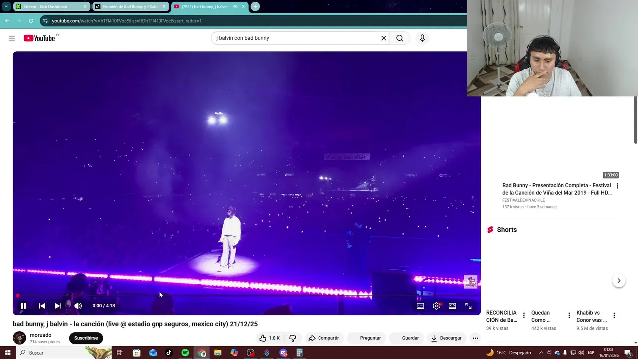Open the player settings gear
This screenshot has width=638, height=359.
[436, 306]
